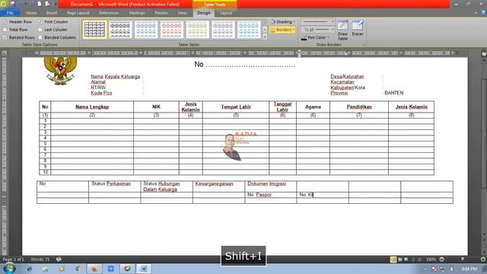Apply the blue Light Shading table style
487x274 pixels.
(x=146, y=30)
